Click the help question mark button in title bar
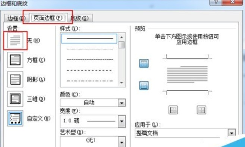Viewport: 245px width, 147px height. [216, 2]
